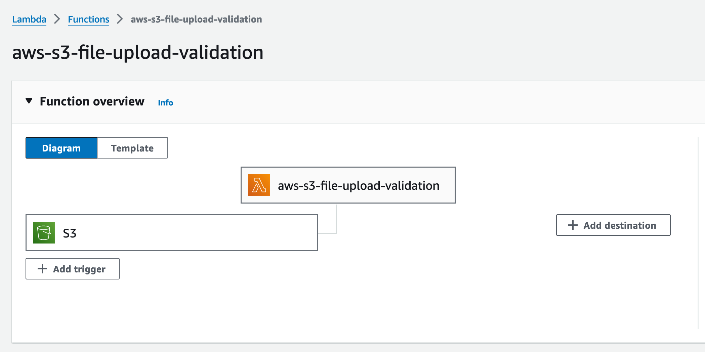Click the chevron after Lambda breadcrumb
This screenshot has height=352, width=705.
click(57, 19)
